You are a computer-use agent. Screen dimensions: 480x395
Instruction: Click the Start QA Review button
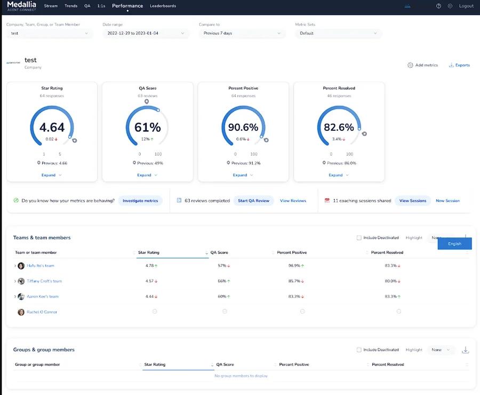tap(253, 201)
